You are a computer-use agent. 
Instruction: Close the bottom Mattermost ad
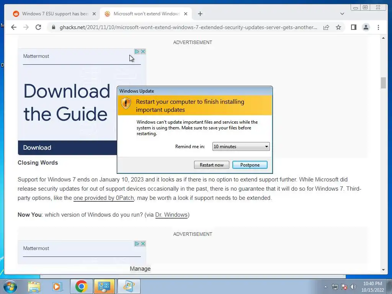coord(143,243)
